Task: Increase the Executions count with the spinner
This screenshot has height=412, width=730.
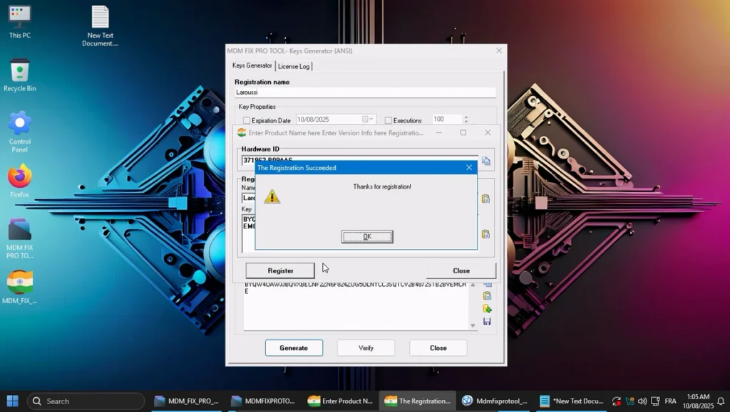Action: click(x=466, y=117)
